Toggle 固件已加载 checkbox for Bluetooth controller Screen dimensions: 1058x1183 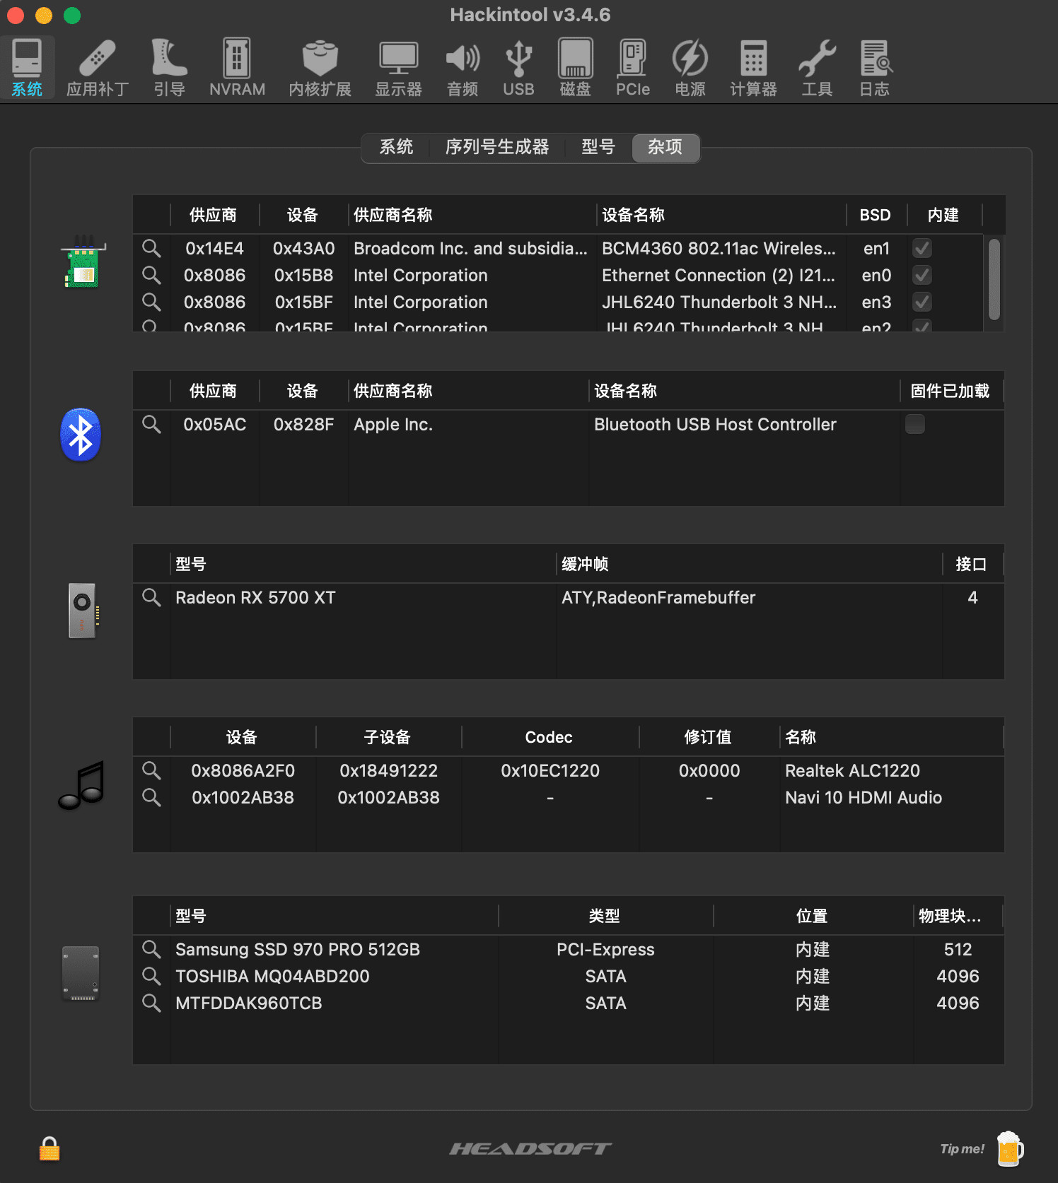click(915, 424)
